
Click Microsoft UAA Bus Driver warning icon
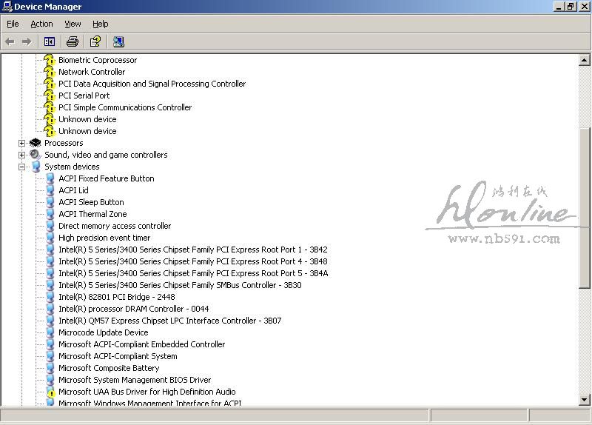[x=50, y=392]
